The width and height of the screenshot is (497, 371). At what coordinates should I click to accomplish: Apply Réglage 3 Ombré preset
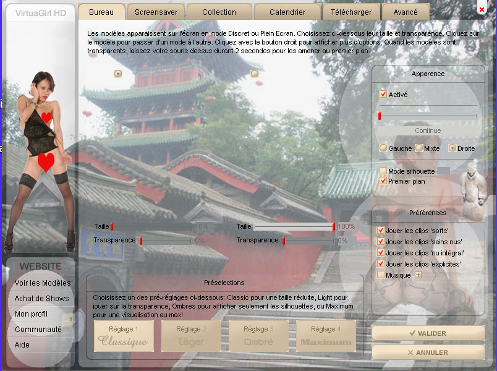[x=258, y=336]
